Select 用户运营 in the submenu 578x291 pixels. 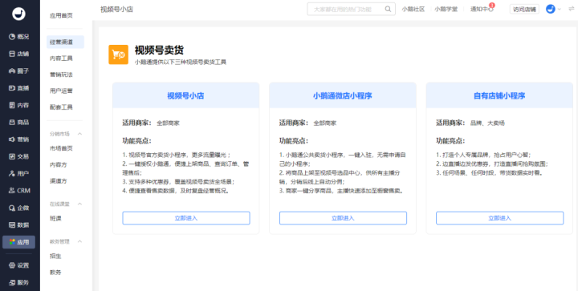(62, 91)
